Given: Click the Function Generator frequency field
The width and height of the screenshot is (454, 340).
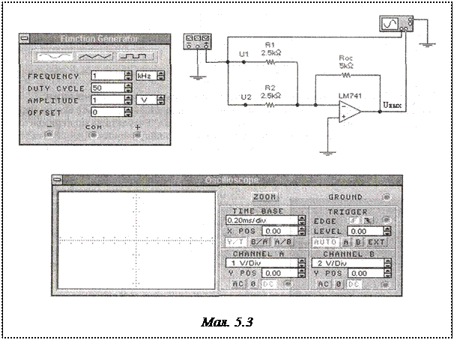Looking at the screenshot, I should [108, 76].
